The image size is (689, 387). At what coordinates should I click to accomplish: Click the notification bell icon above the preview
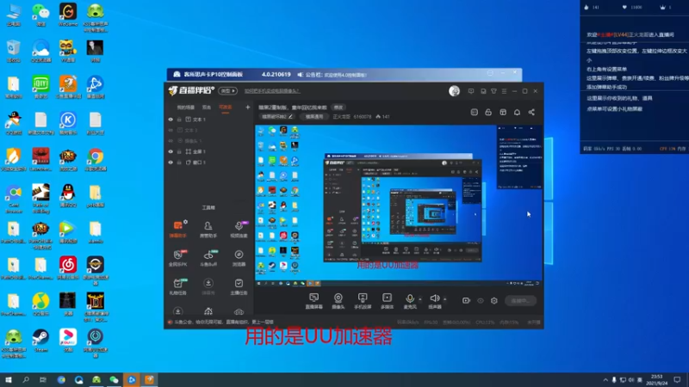click(518, 113)
